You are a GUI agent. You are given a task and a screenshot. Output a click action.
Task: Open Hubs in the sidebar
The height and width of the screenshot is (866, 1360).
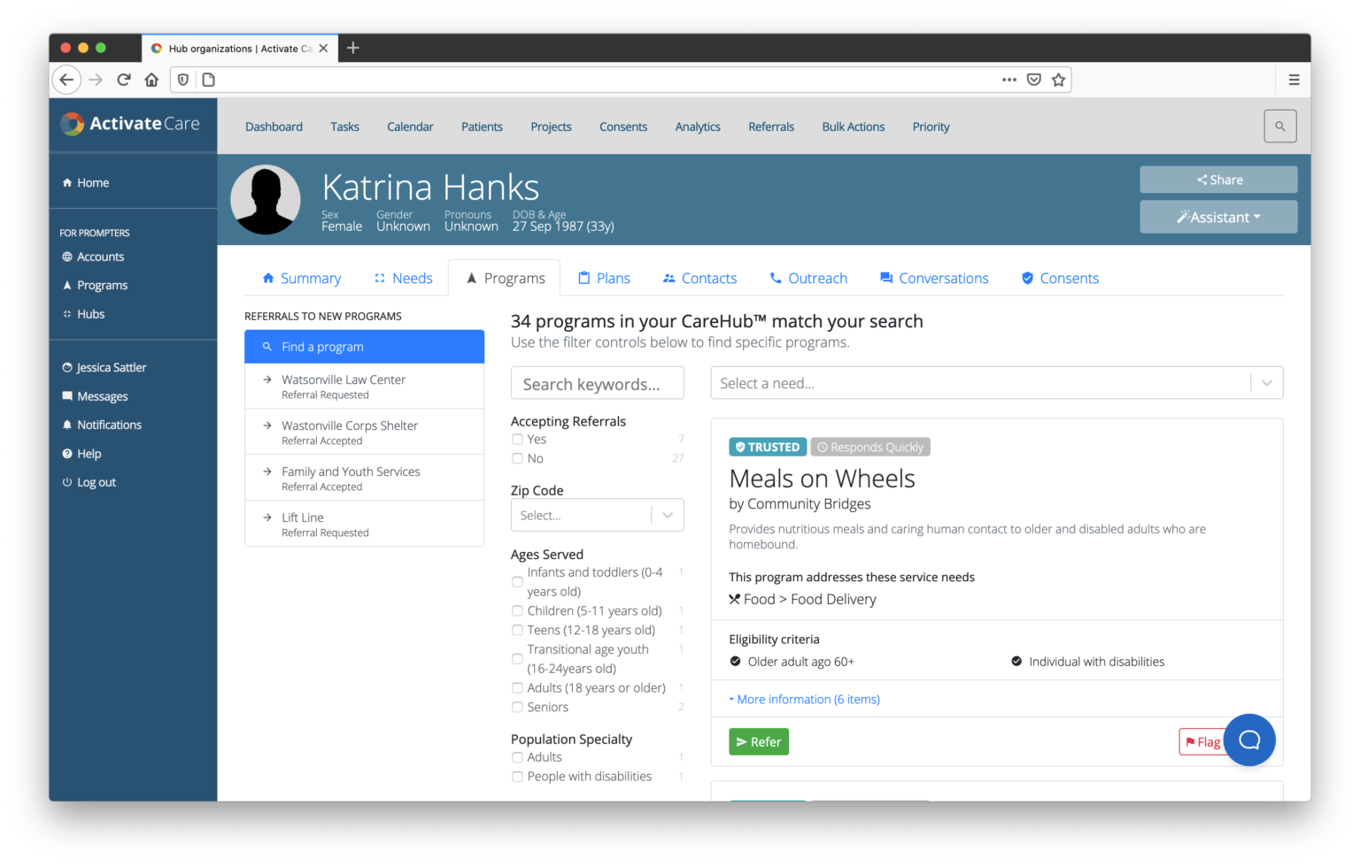(x=83, y=314)
